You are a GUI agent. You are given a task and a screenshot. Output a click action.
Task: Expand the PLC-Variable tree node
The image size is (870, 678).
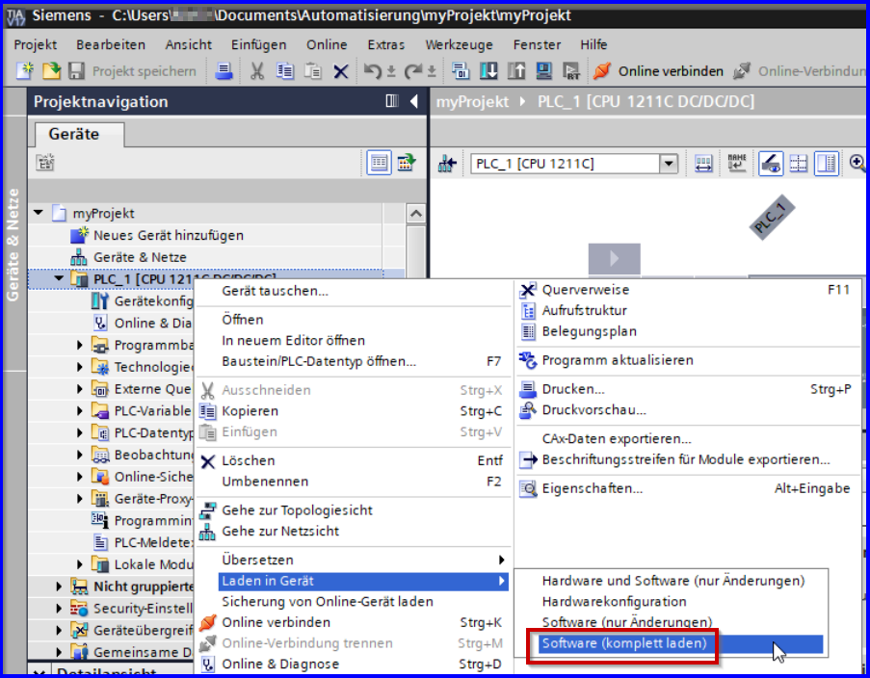click(79, 410)
